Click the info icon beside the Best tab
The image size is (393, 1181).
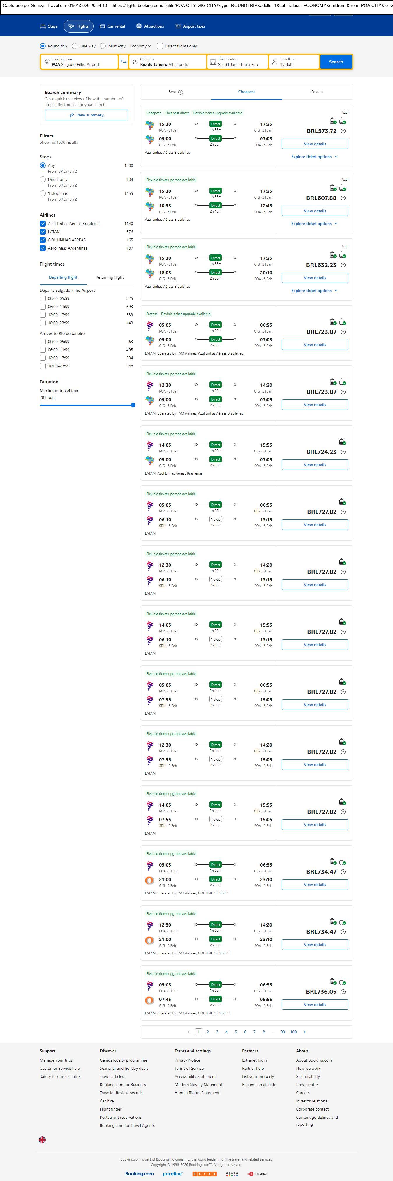click(x=181, y=92)
